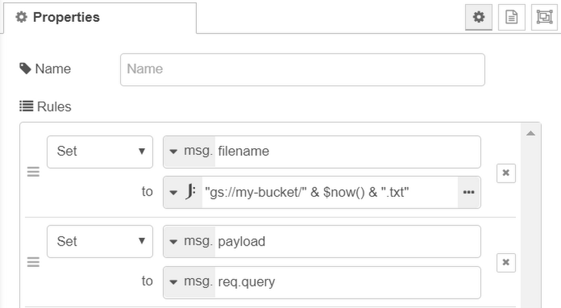Change msg type prefix of filename property
Screen dimensions: 561x308
[x=190, y=151]
